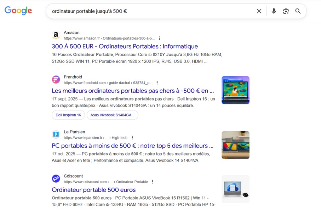
Task: Open 'PC portables à moins de 500 €' link
Action: point(132,146)
